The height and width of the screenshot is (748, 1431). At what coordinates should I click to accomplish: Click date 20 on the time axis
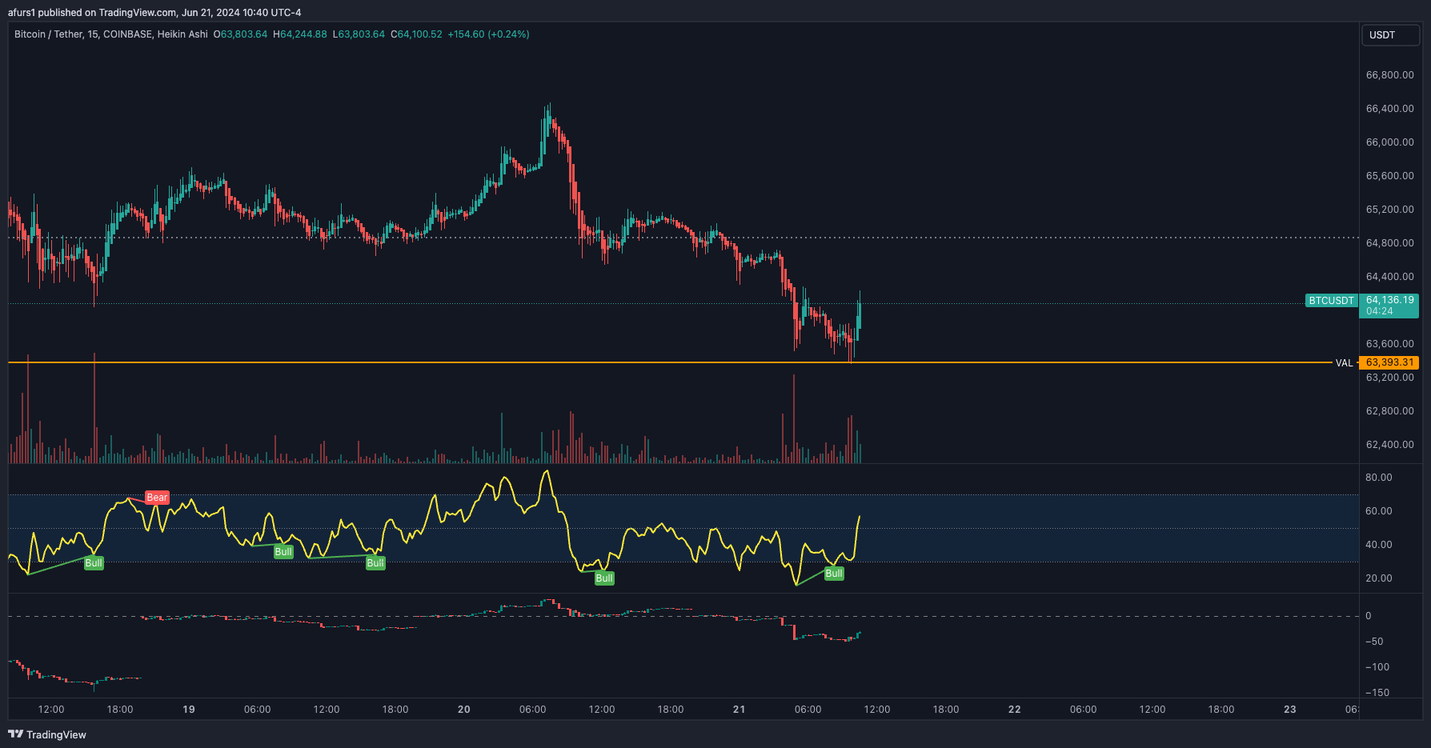(x=464, y=710)
